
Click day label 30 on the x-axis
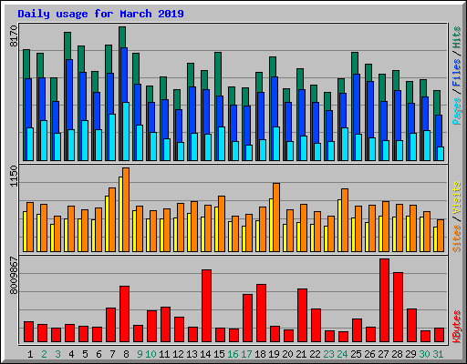[x=424, y=354]
